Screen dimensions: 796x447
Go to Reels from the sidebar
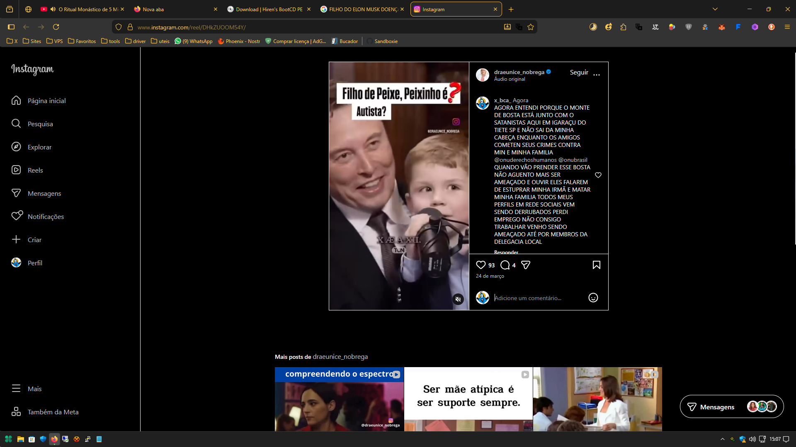pyautogui.click(x=35, y=170)
